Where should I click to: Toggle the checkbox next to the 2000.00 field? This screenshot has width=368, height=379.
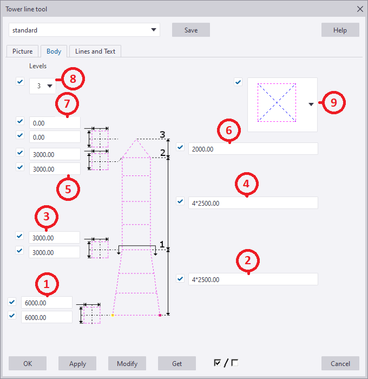181,147
